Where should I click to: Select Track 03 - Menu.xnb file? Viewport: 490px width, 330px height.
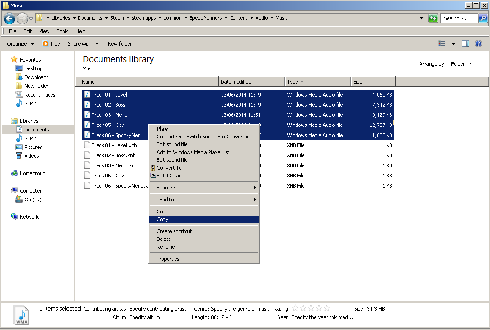114,165
